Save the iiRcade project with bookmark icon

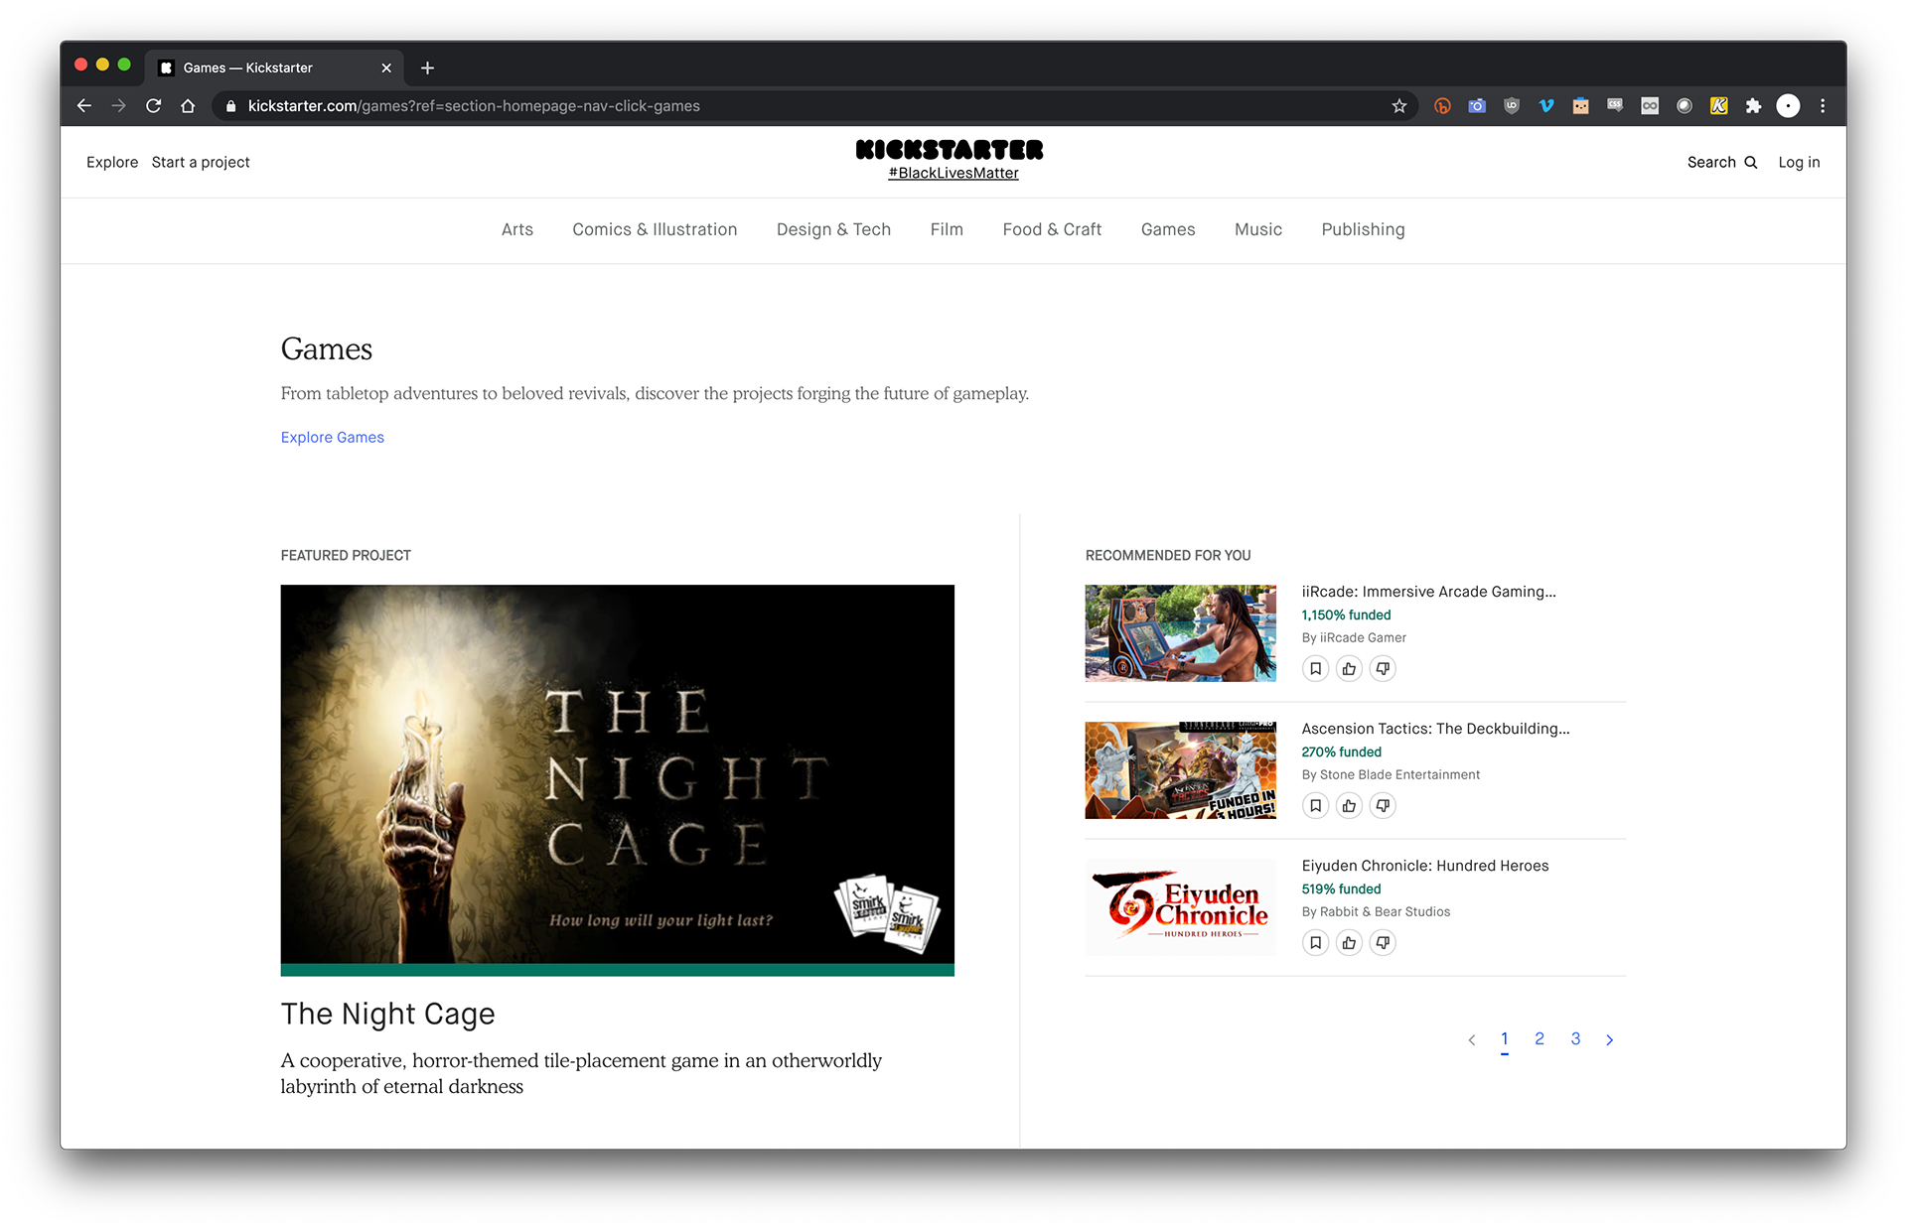(x=1315, y=669)
